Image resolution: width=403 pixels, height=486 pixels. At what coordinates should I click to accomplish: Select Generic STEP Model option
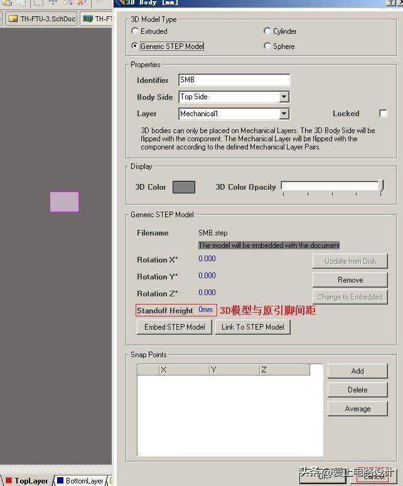(x=135, y=46)
